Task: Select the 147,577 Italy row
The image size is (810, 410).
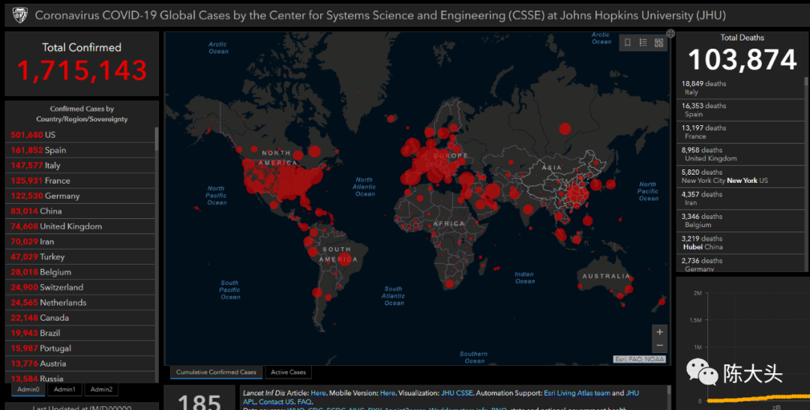Action: point(80,165)
